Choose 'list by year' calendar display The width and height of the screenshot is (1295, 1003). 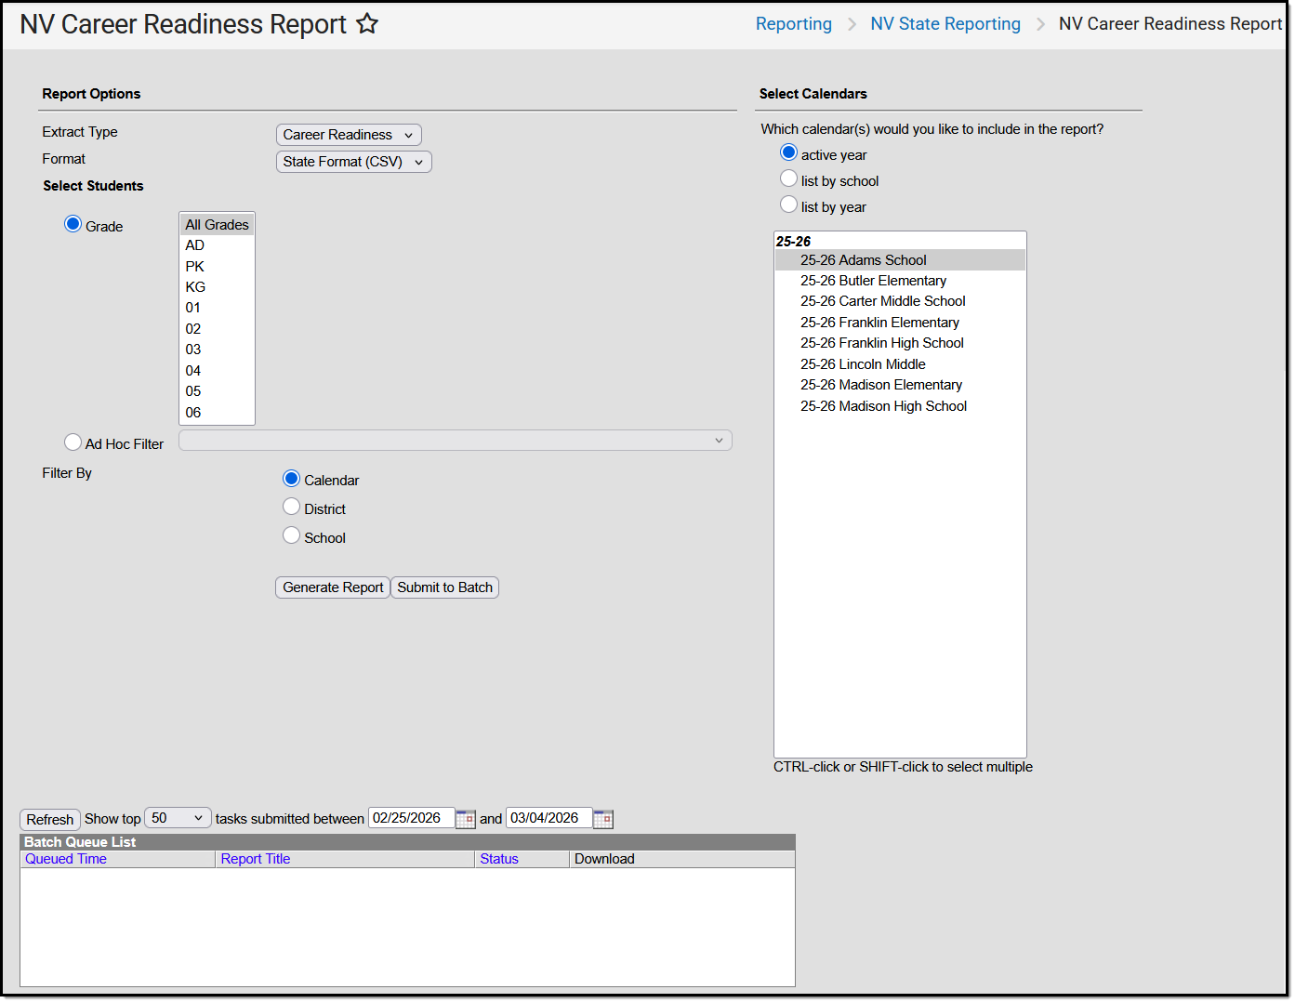pos(788,204)
